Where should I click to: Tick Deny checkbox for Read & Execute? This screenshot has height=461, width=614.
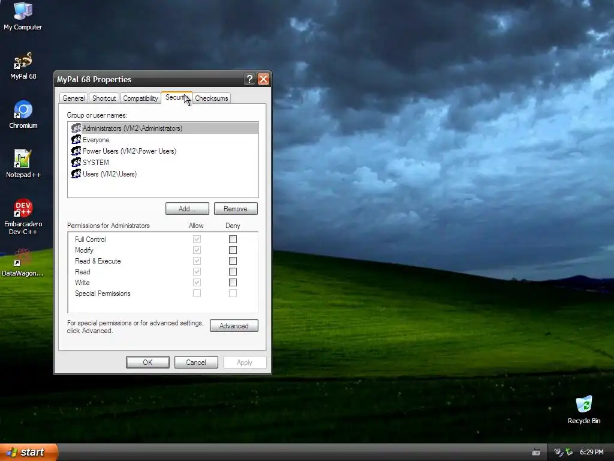point(233,261)
